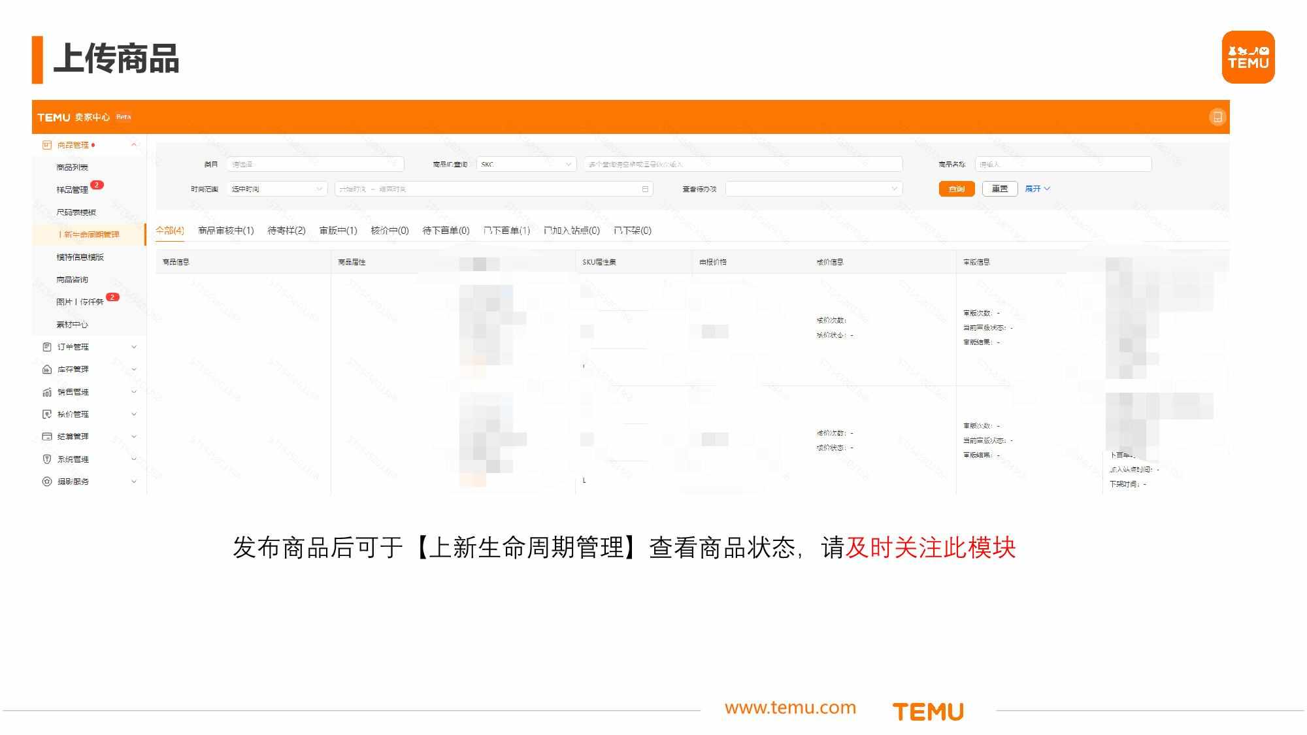Click the 核价管理 icon
The width and height of the screenshot is (1307, 735).
[x=46, y=414]
